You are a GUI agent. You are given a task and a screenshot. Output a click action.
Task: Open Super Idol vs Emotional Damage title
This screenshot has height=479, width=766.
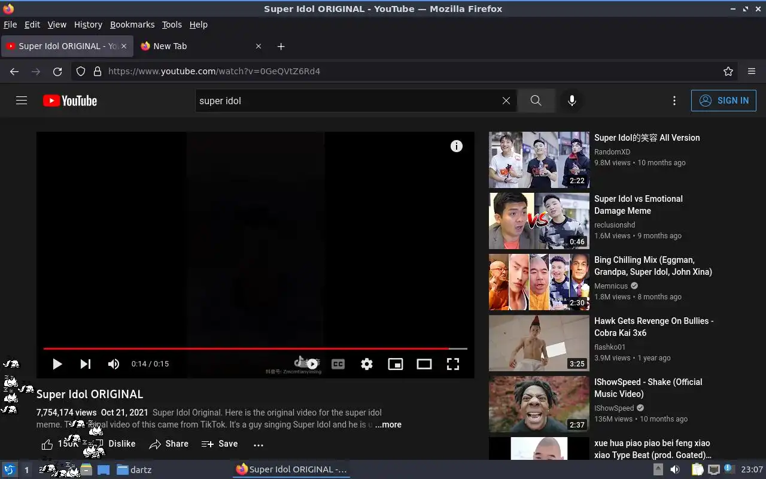click(639, 205)
